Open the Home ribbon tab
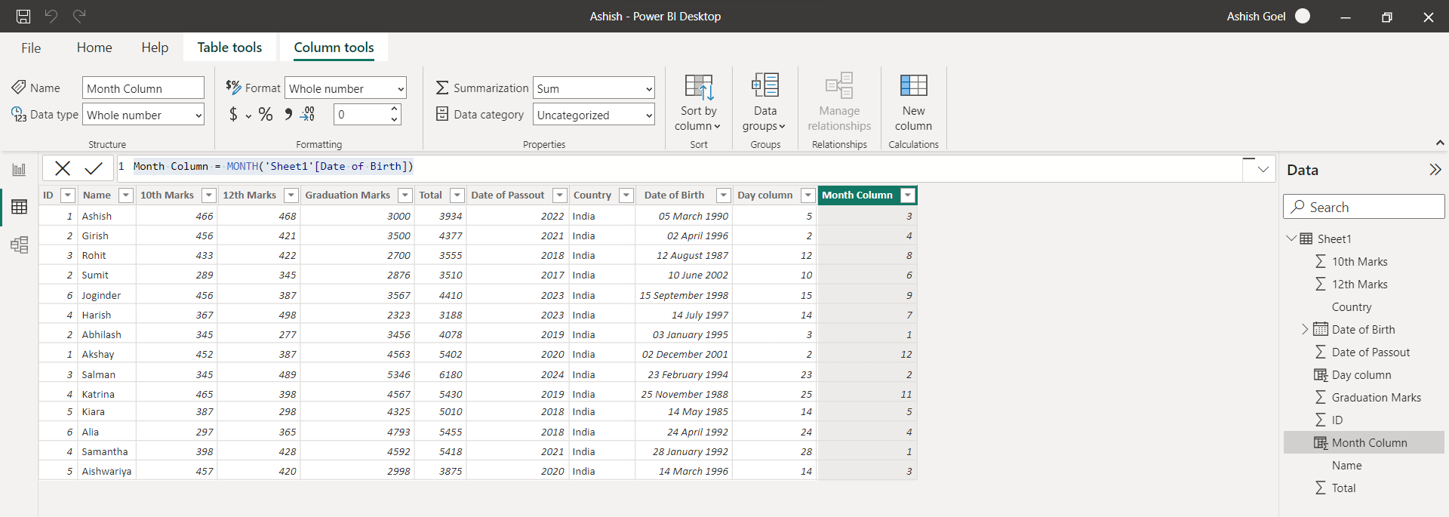The image size is (1449, 517). tap(94, 48)
